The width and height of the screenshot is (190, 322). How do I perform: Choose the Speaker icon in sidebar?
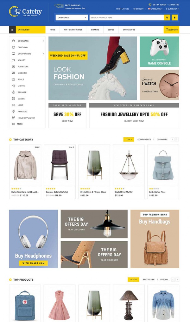(14, 92)
